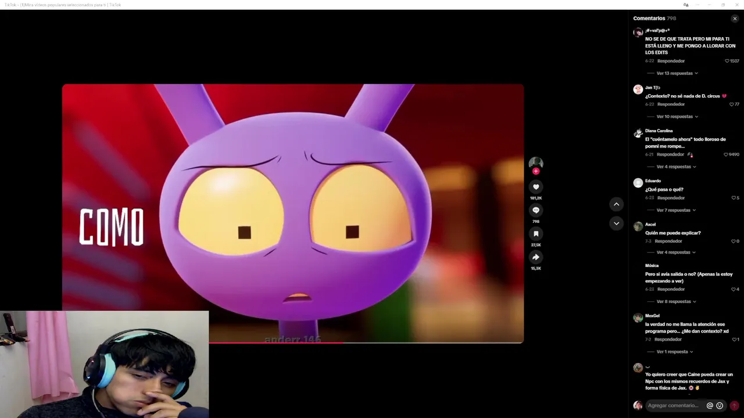Open Jan's profile name
This screenshot has width=744, height=418.
pos(652,88)
